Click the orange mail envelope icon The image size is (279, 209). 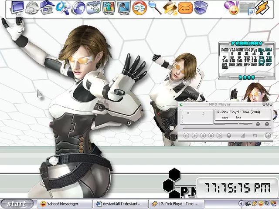pos(185,8)
